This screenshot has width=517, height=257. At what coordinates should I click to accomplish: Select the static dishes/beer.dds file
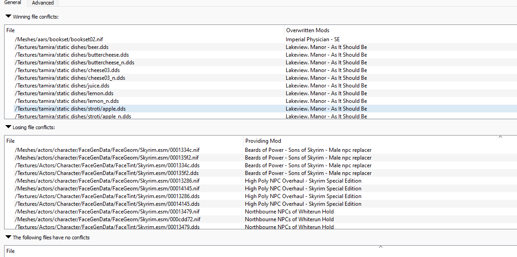(x=61, y=47)
